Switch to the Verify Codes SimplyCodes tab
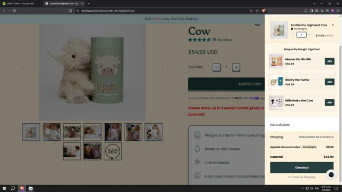342x192 pixels. pos(21,4)
